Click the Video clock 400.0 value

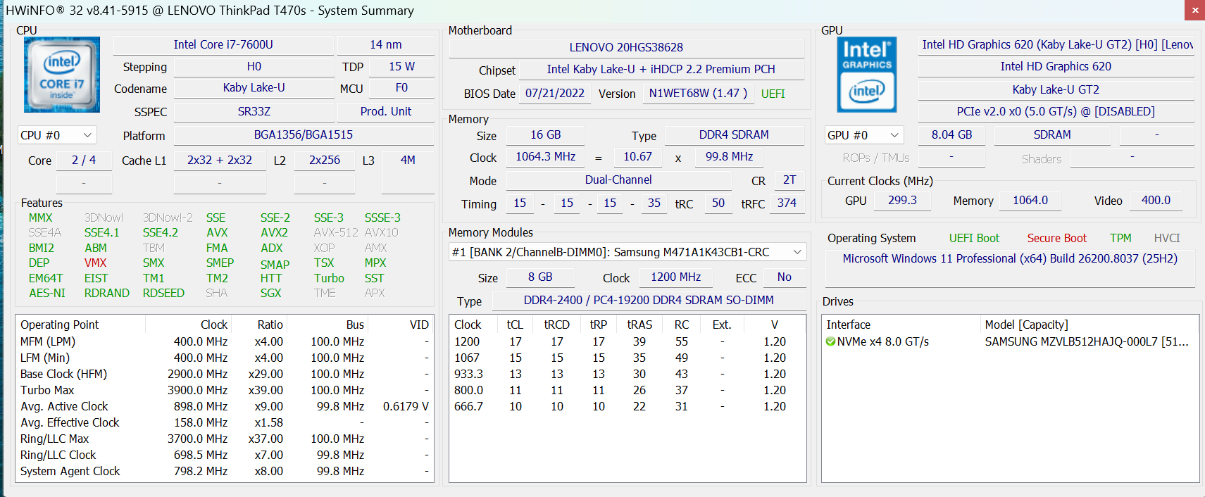(1156, 201)
